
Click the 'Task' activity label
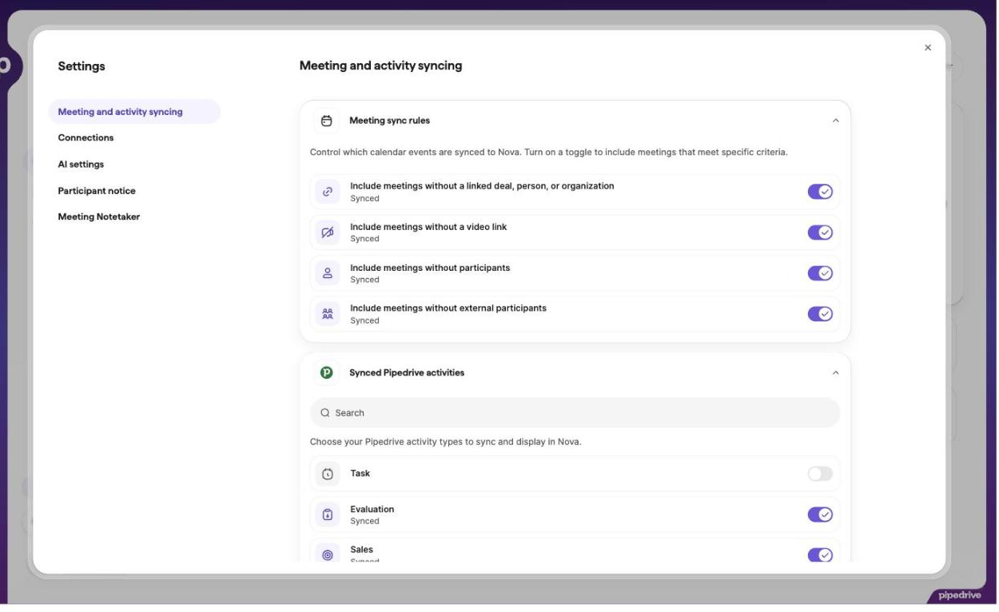coord(360,474)
